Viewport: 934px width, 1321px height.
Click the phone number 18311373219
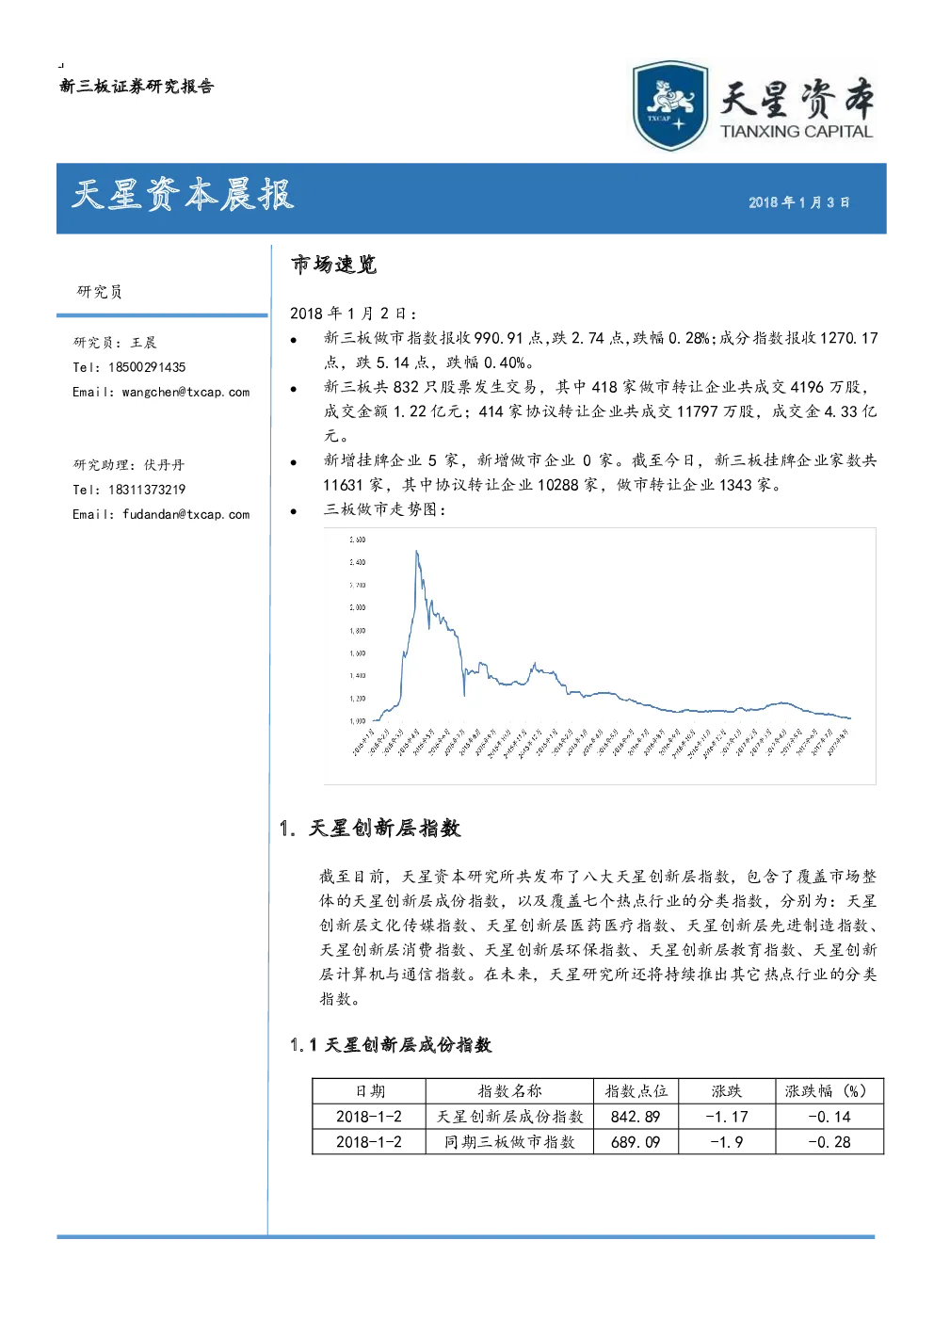[147, 490]
